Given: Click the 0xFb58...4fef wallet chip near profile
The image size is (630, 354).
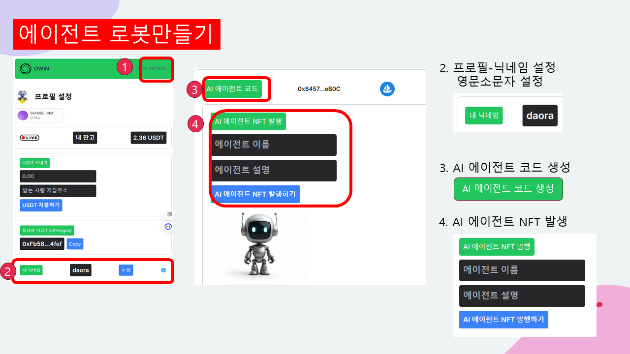Looking at the screenshot, I should coord(39,116).
